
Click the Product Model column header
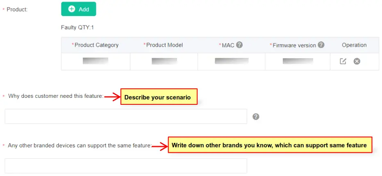(x=164, y=45)
